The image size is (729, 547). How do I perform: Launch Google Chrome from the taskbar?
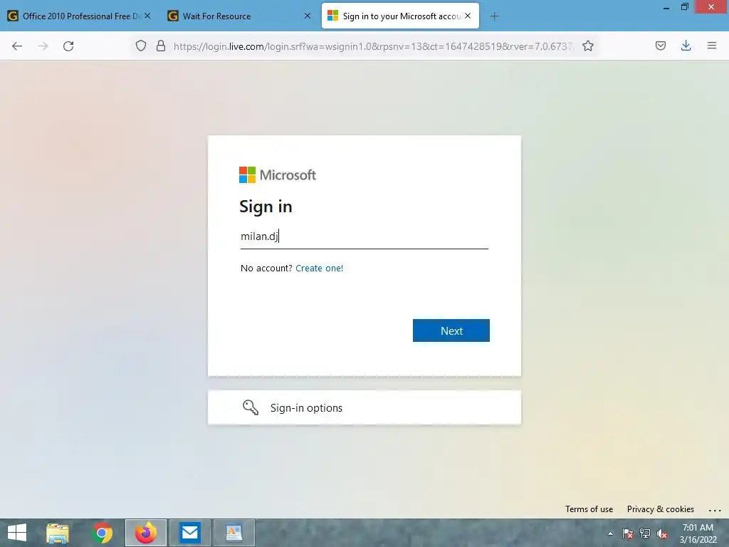102,533
